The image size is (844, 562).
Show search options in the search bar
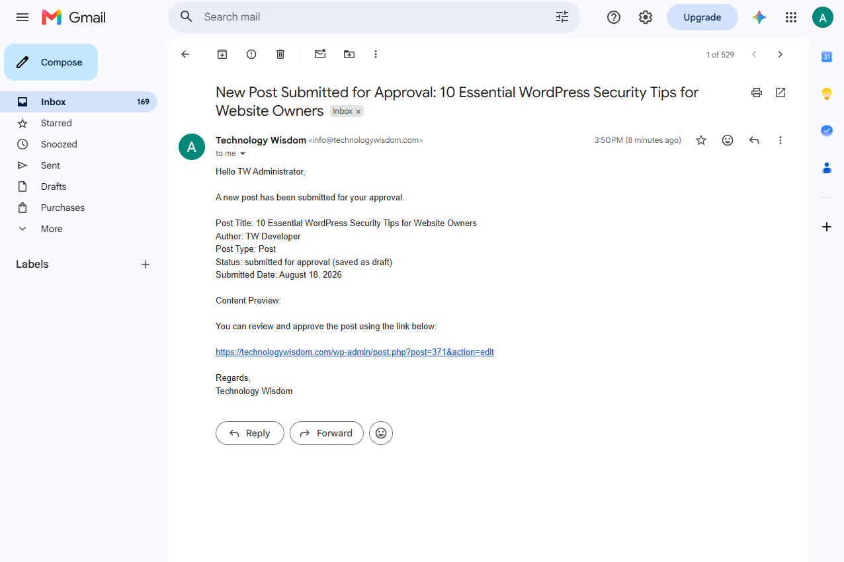coord(562,17)
